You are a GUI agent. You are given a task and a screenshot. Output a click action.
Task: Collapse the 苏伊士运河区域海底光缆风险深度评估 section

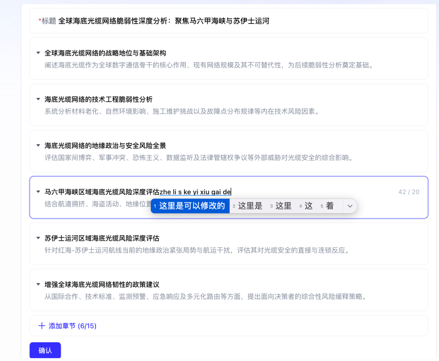point(38,239)
